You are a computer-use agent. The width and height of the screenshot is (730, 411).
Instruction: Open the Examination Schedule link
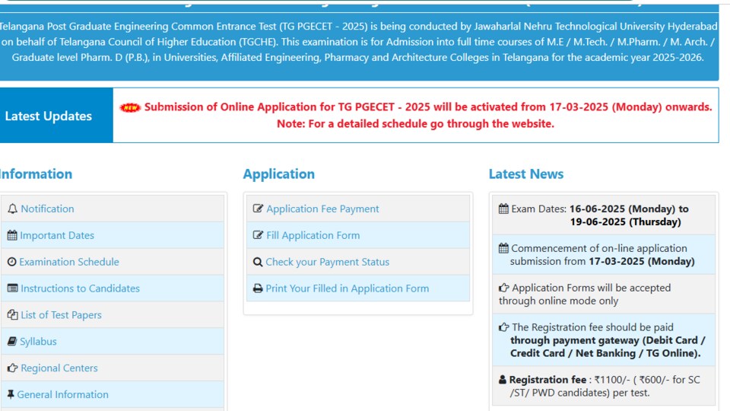[69, 262]
